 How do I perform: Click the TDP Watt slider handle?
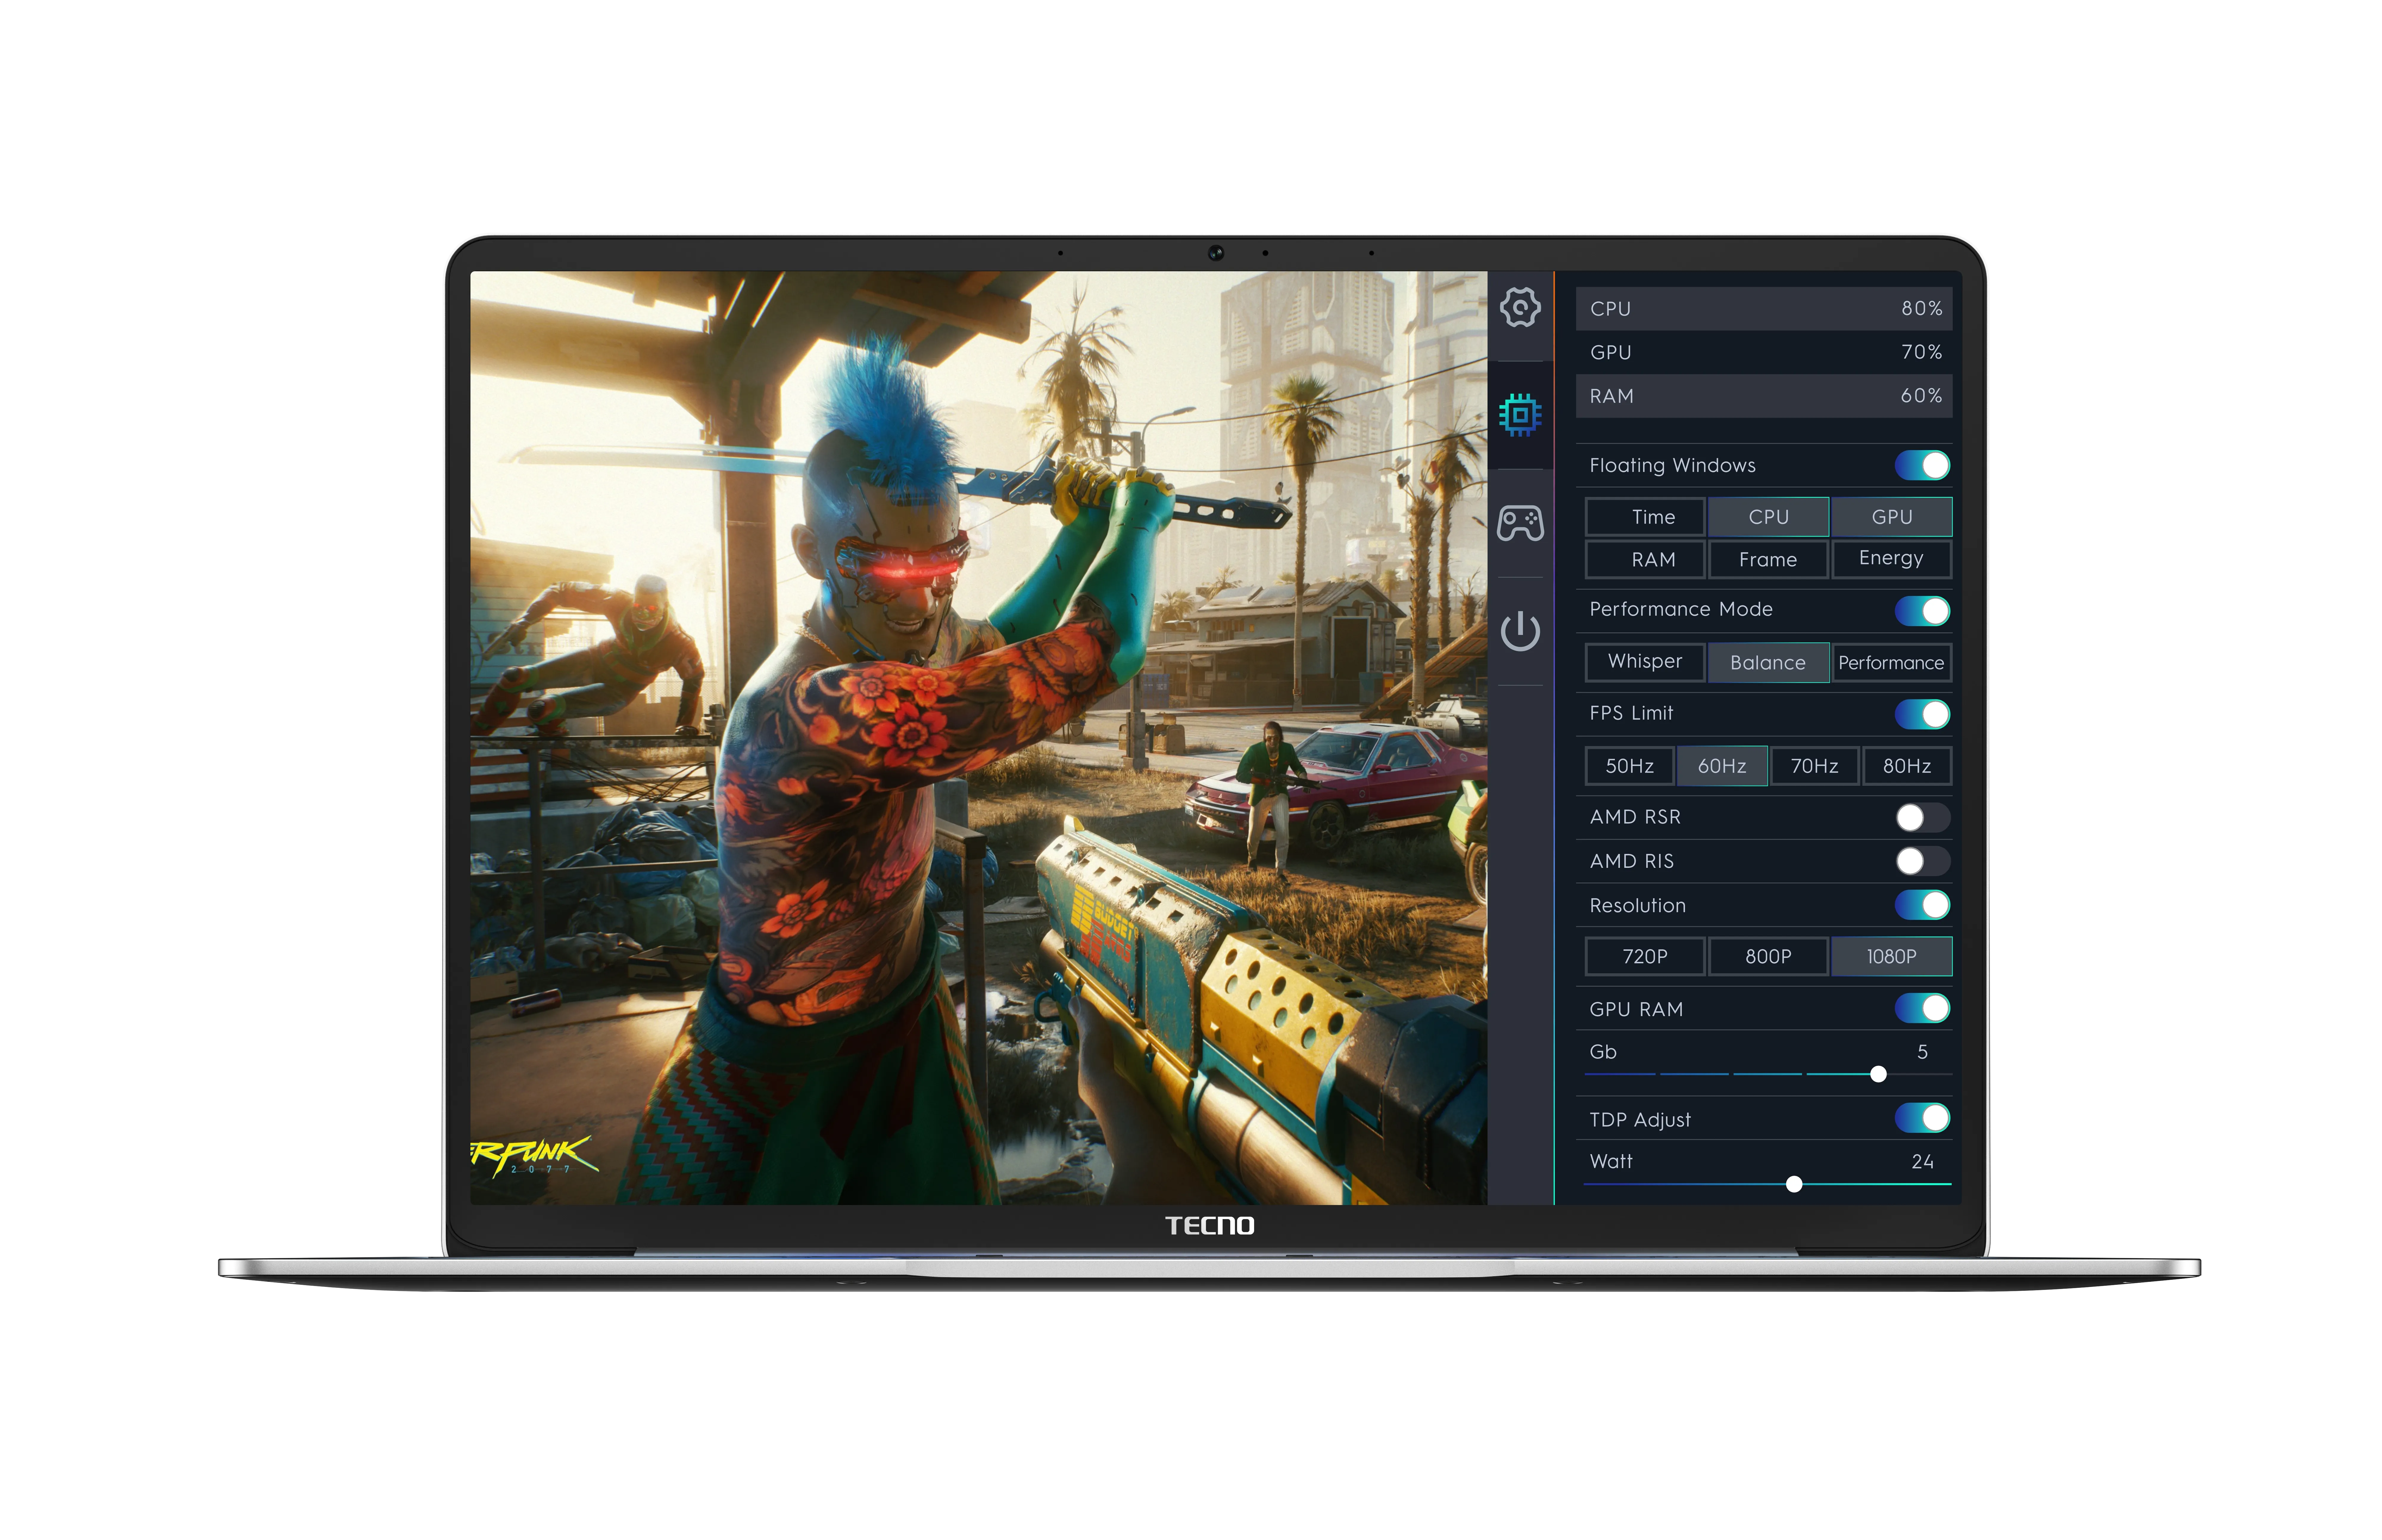(x=1794, y=1184)
